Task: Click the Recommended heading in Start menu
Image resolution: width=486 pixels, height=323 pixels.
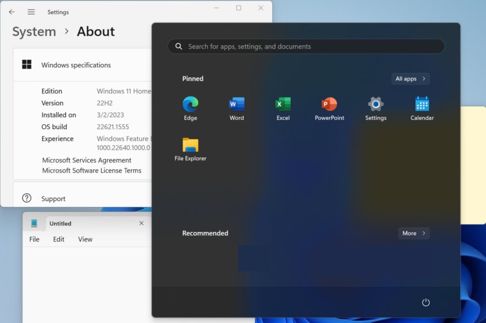Action: 205,233
